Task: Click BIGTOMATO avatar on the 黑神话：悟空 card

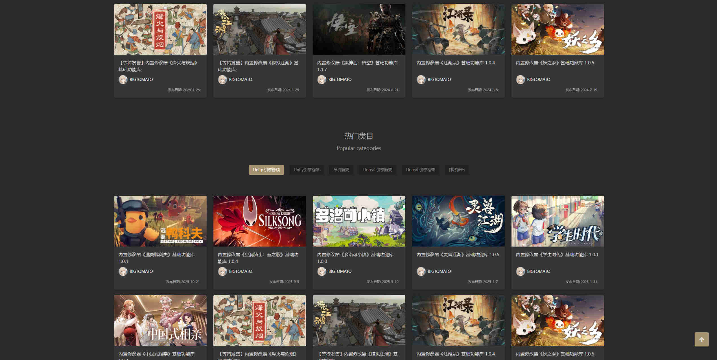Action: tap(322, 79)
